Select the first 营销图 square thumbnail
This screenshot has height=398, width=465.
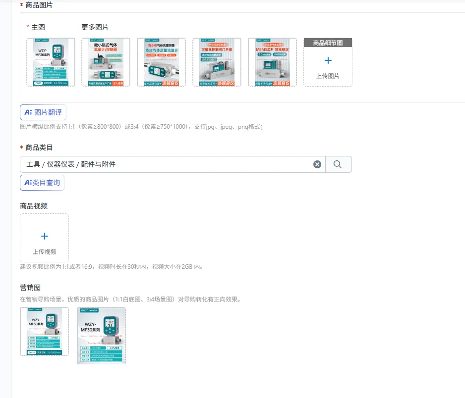(44, 331)
